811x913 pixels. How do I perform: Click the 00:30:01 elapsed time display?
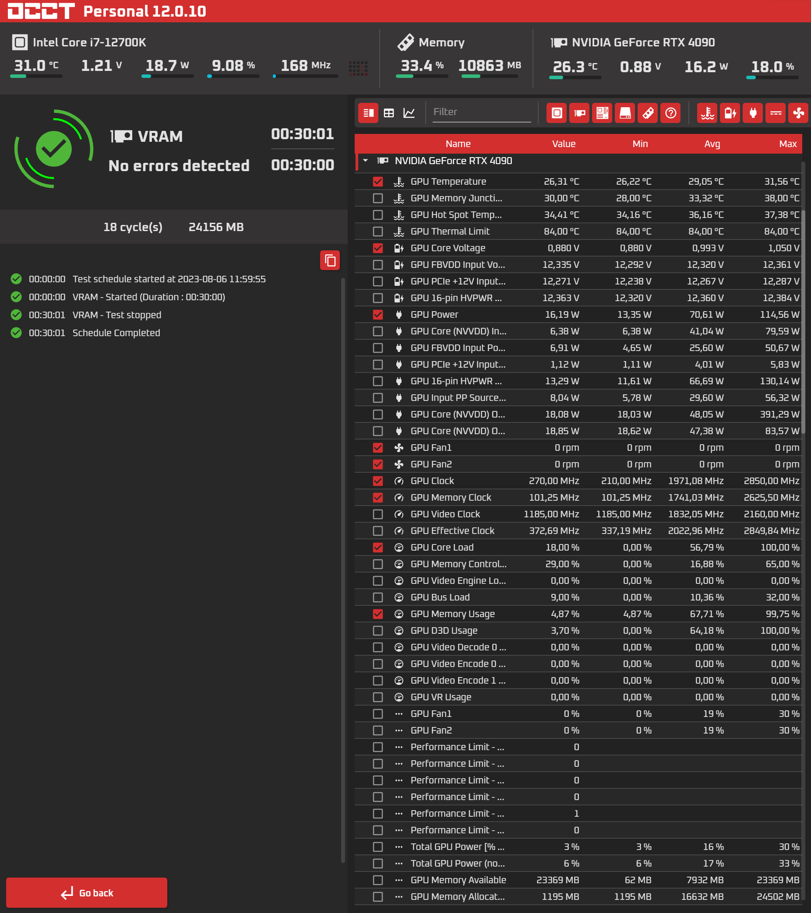(303, 134)
